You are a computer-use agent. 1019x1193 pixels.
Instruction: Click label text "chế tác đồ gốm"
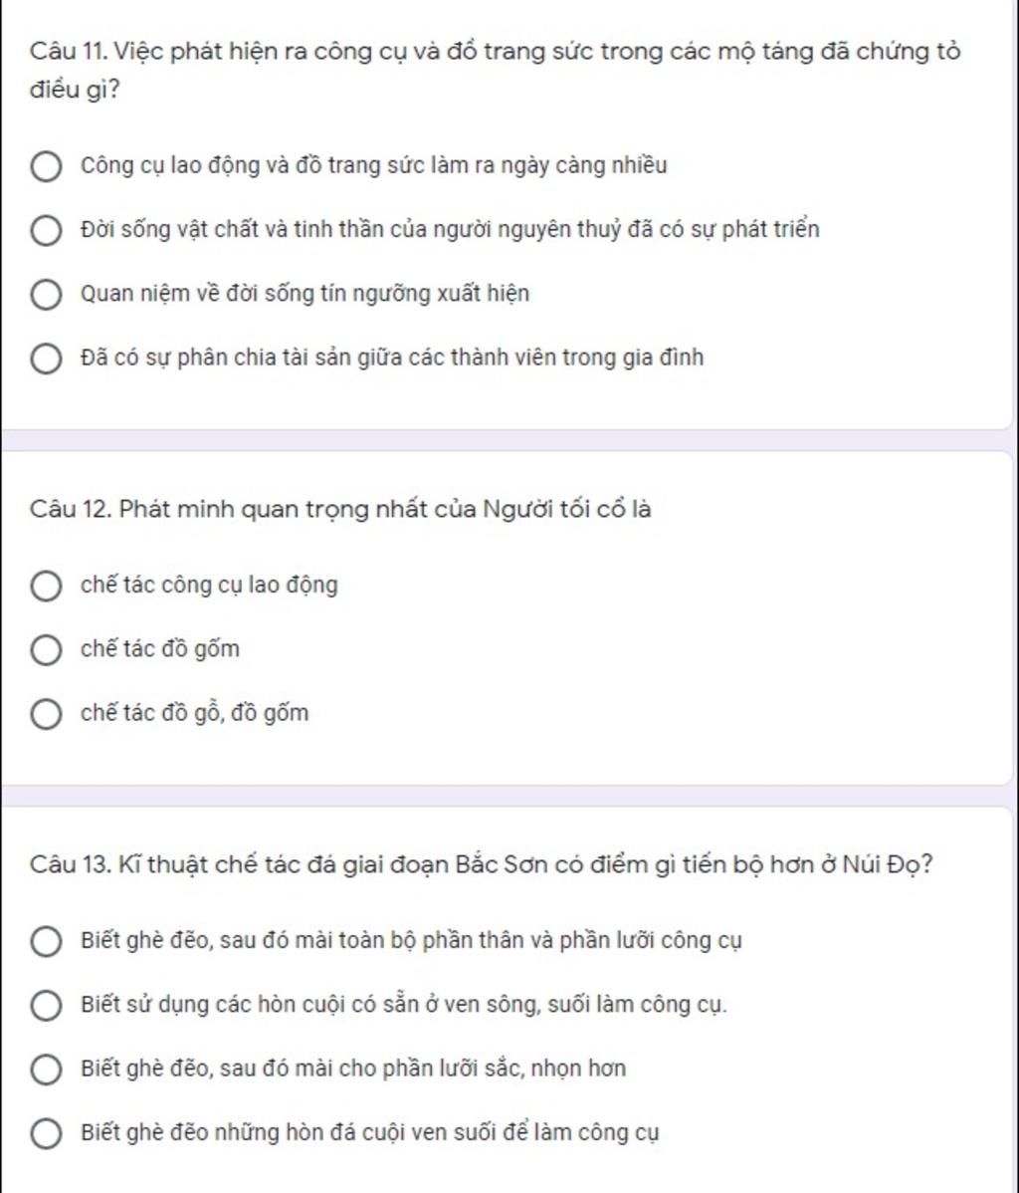[159, 649]
